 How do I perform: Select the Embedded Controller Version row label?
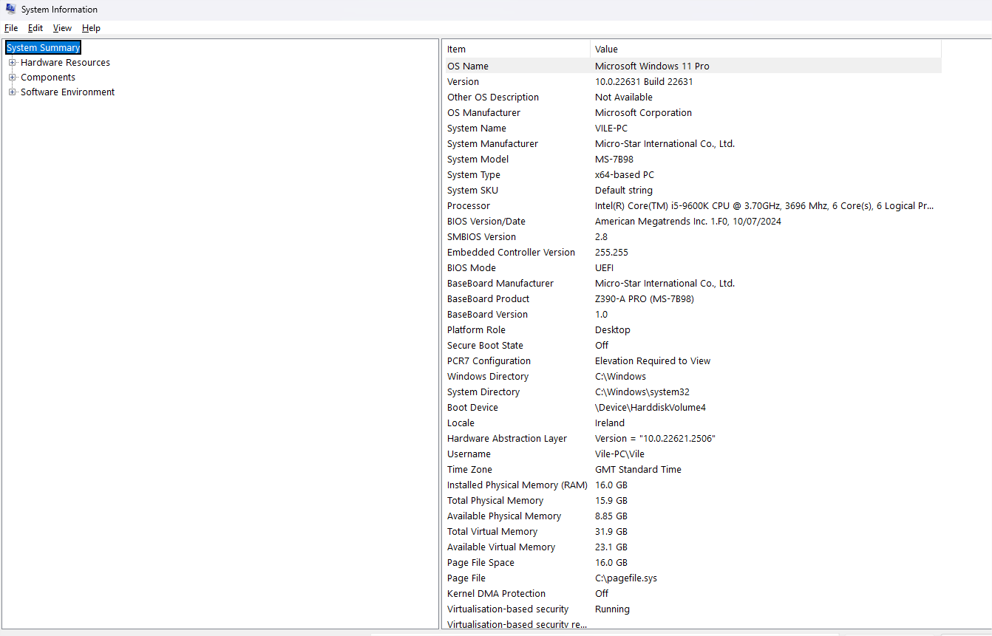coord(511,253)
